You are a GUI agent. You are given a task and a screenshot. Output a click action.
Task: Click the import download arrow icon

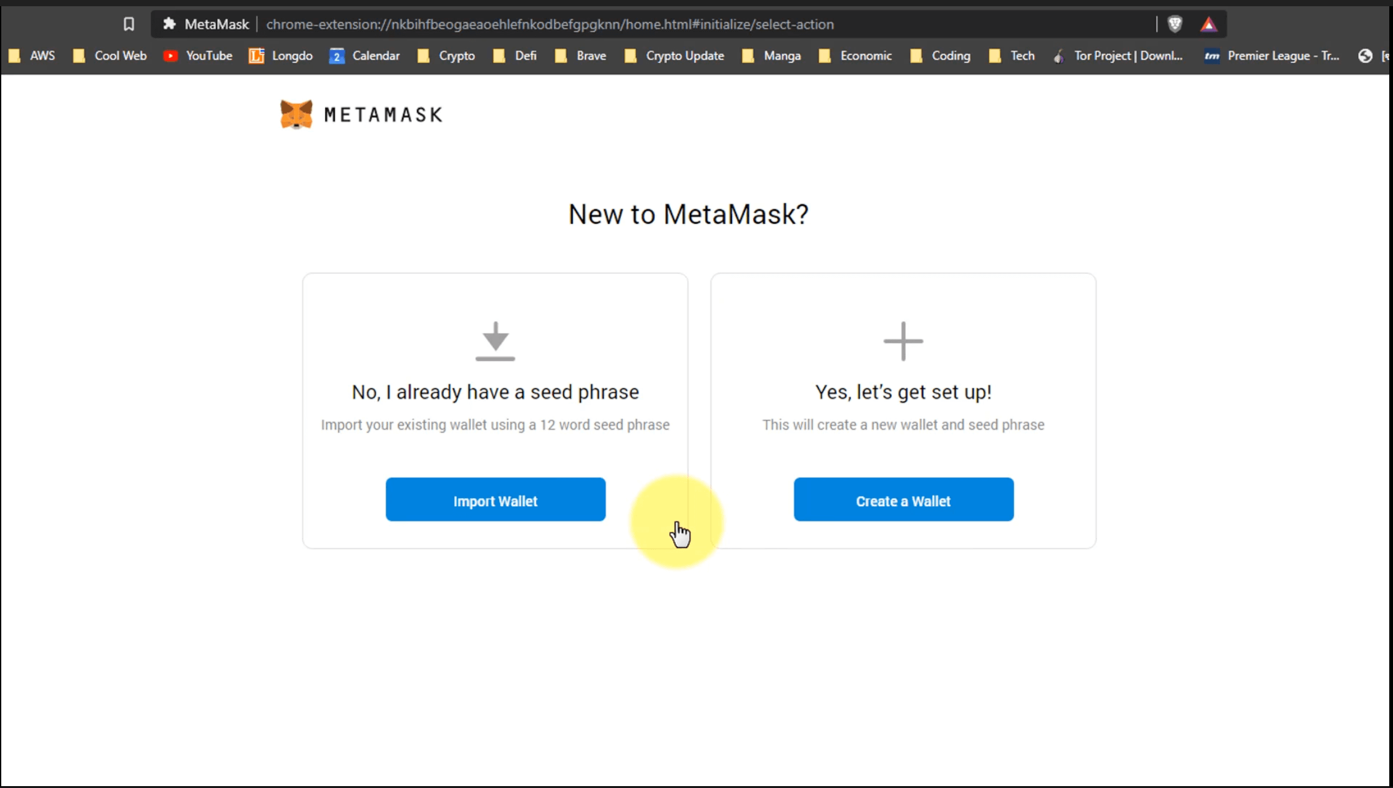[496, 341]
